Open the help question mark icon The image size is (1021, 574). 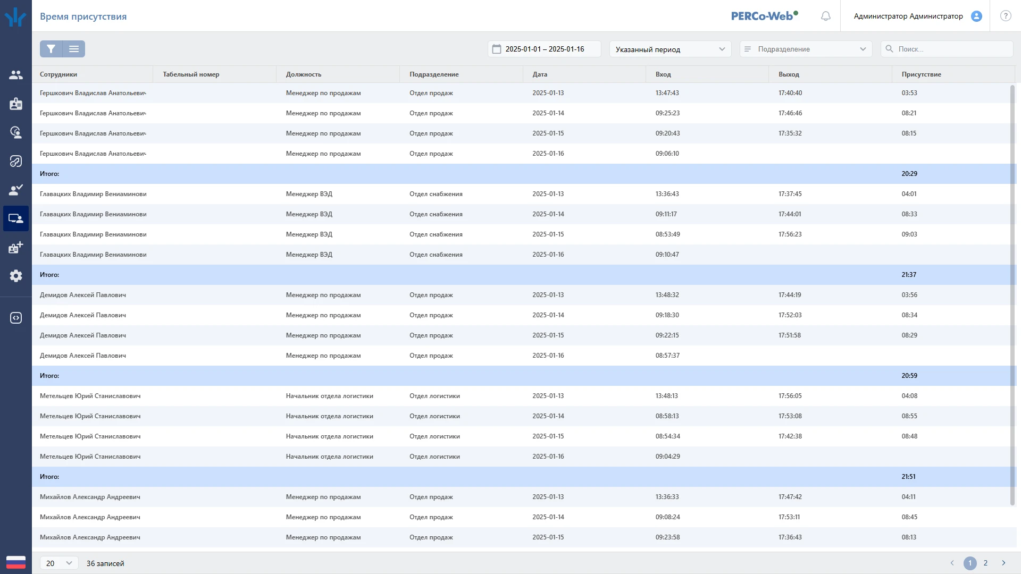[x=1005, y=16]
